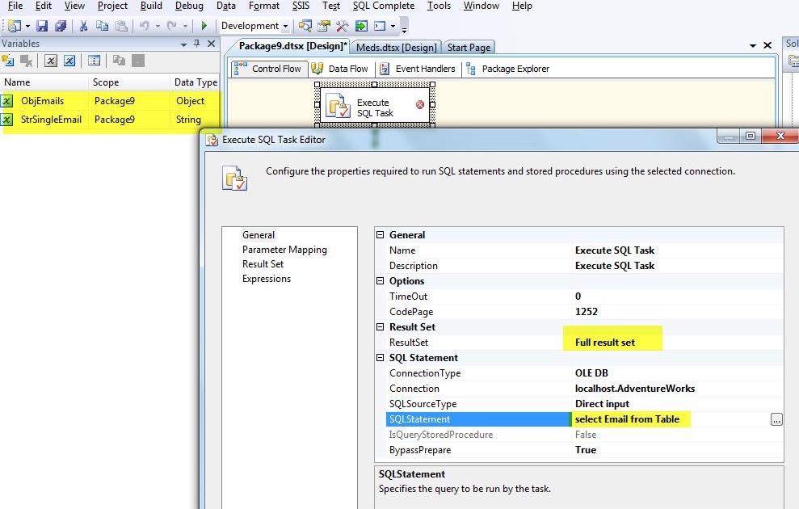The height and width of the screenshot is (509, 799).
Task: Open the Development configuration dropdown
Action: click(x=285, y=25)
